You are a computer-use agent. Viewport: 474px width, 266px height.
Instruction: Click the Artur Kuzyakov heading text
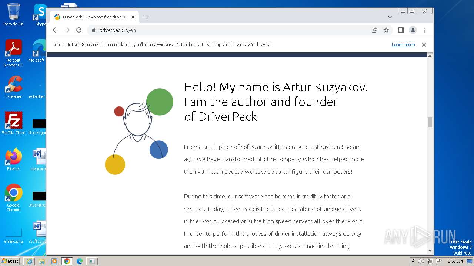click(276, 102)
